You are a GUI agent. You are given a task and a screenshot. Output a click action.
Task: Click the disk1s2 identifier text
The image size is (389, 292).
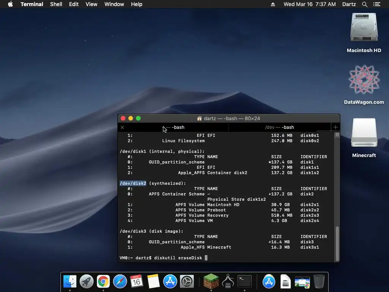click(x=310, y=173)
